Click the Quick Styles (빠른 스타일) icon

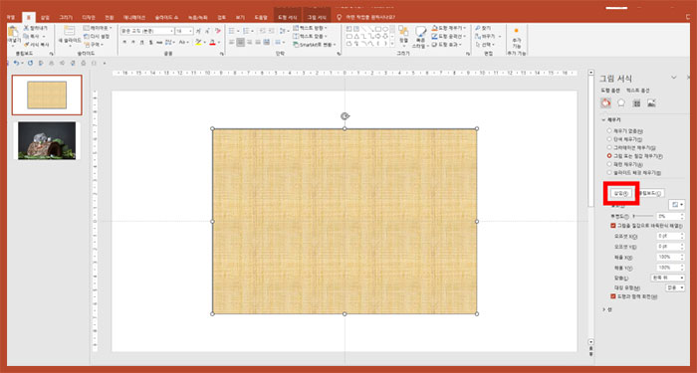coord(420,32)
